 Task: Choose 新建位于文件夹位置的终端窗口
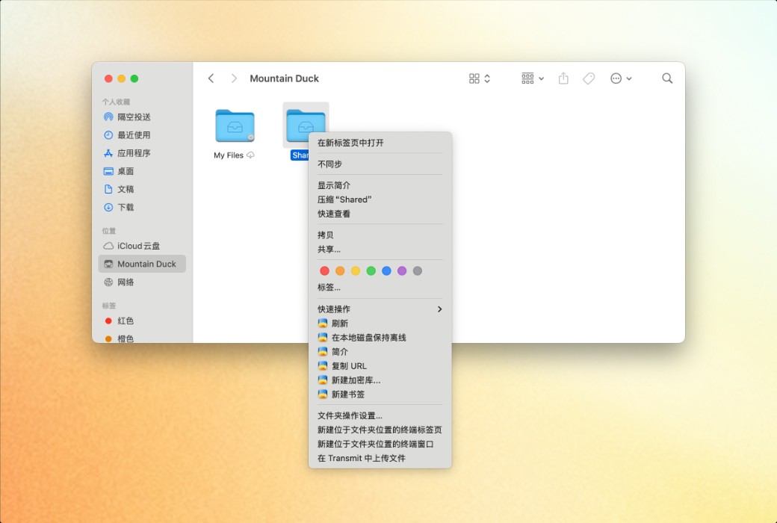pyautogui.click(x=380, y=445)
